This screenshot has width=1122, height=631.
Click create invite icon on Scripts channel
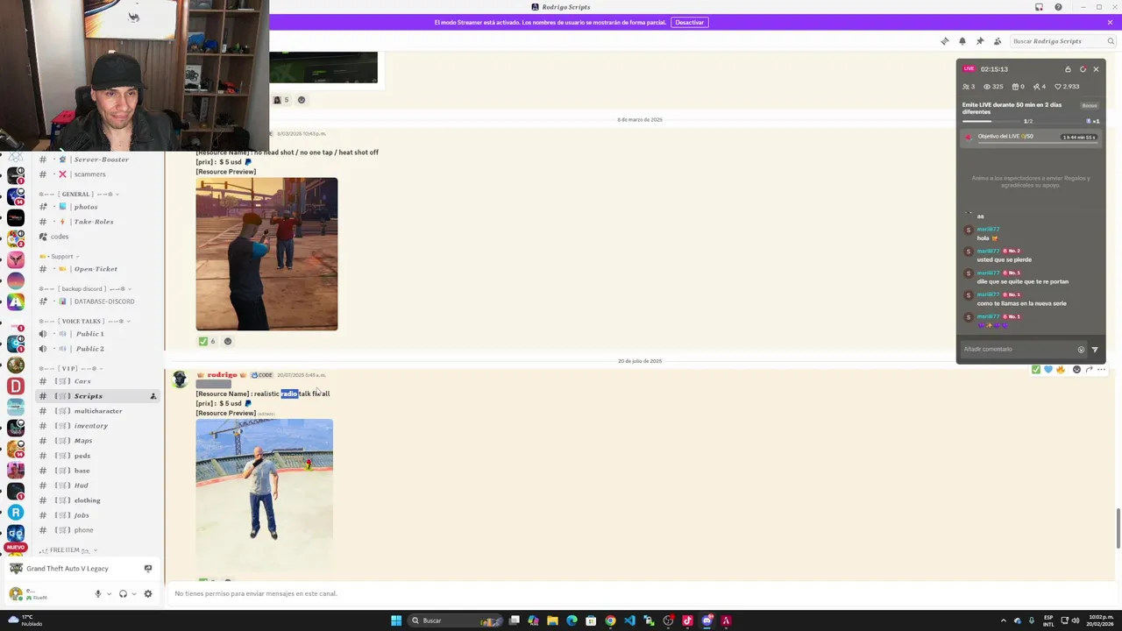(153, 396)
